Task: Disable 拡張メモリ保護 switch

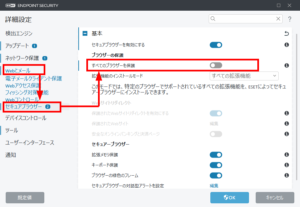Action: coord(216,155)
